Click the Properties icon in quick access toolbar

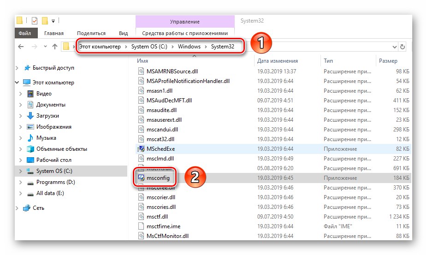[34, 21]
